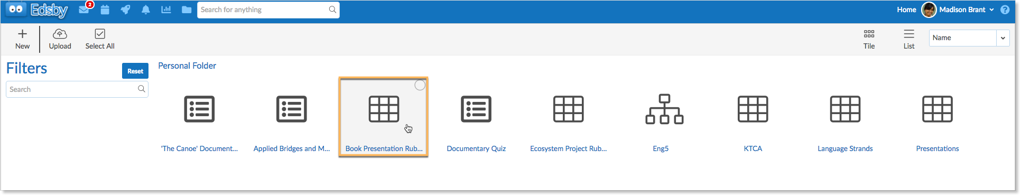The width and height of the screenshot is (1021, 196).
Task: Open the notifications bell icon
Action: click(146, 10)
